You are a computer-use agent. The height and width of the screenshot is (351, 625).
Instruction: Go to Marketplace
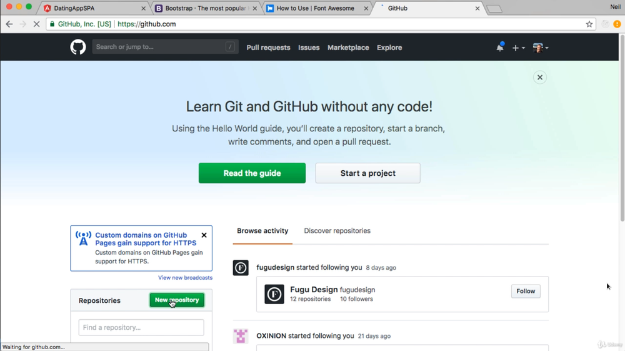tap(348, 48)
